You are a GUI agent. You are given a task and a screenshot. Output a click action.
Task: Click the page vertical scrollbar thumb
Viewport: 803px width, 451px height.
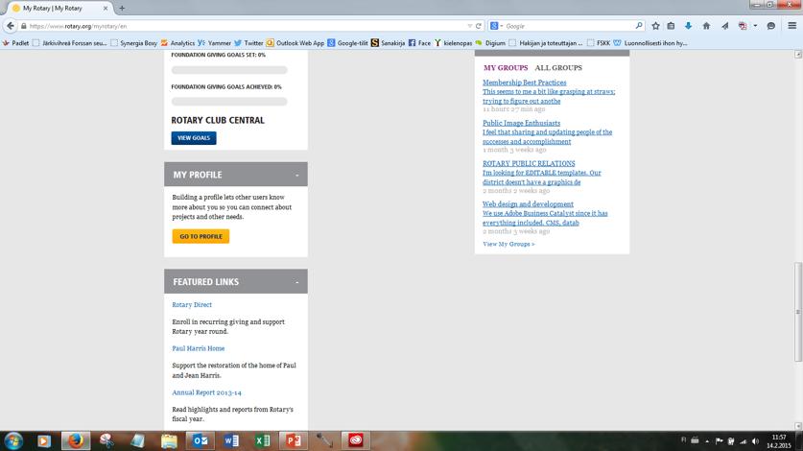click(798, 312)
